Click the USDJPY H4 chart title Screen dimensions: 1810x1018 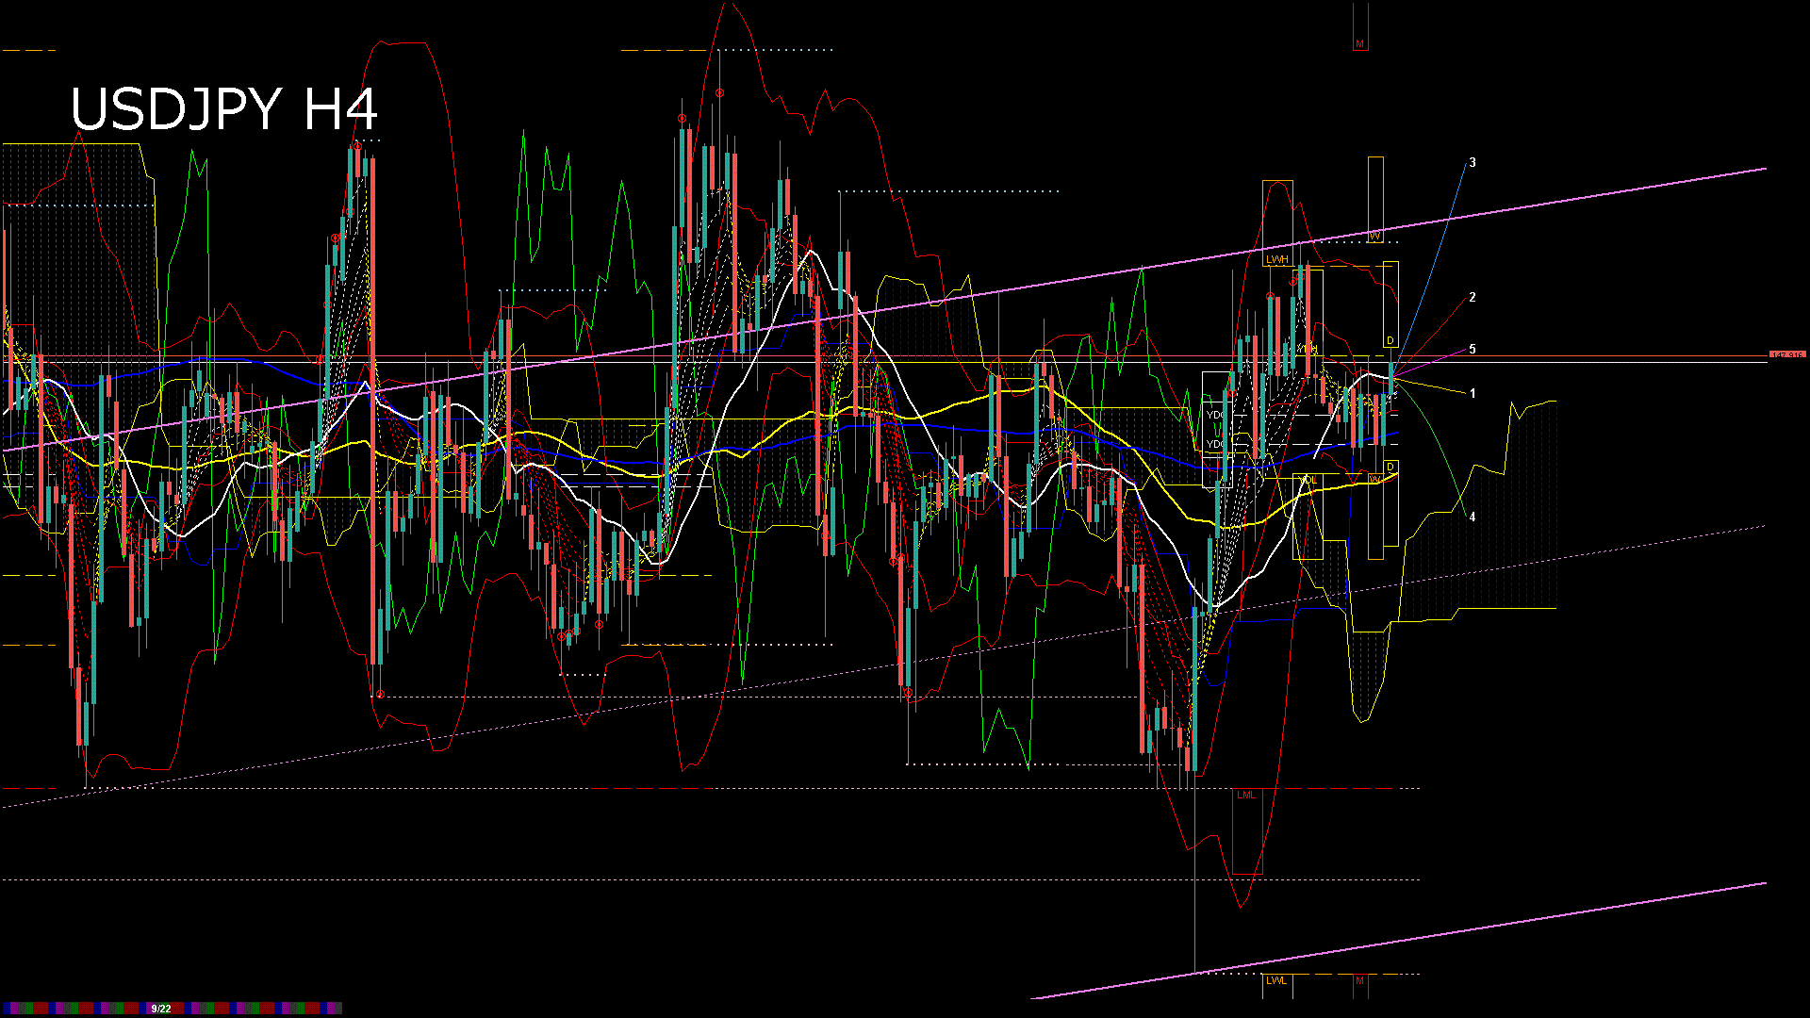pyautogui.click(x=224, y=109)
